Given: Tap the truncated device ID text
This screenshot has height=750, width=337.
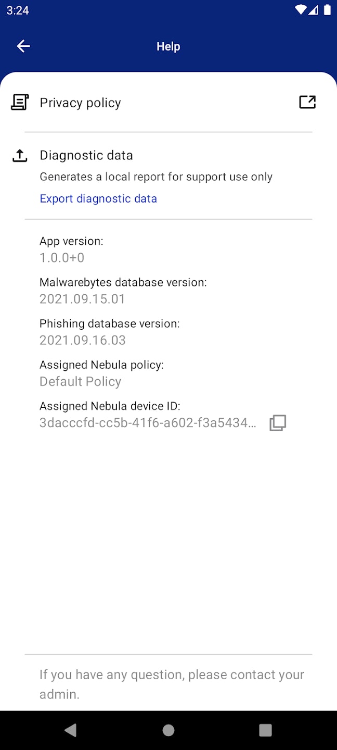Looking at the screenshot, I should 147,422.
